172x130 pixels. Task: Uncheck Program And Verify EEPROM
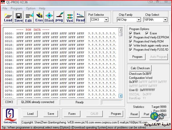coord(131,37)
